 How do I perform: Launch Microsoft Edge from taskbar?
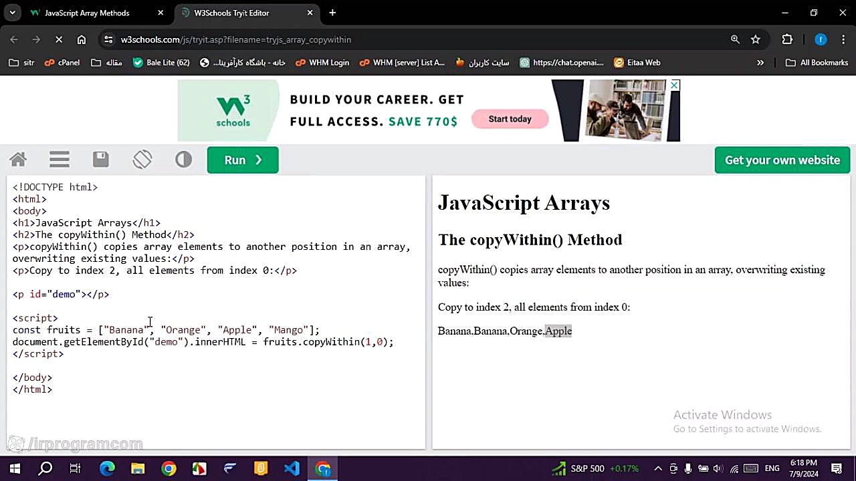[x=107, y=468]
